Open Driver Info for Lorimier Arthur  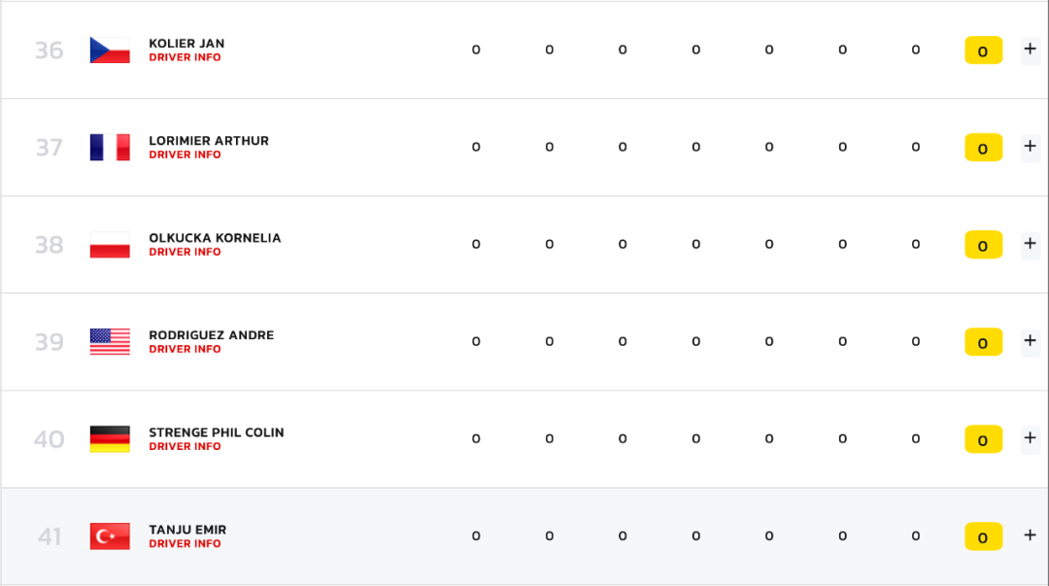pos(185,155)
